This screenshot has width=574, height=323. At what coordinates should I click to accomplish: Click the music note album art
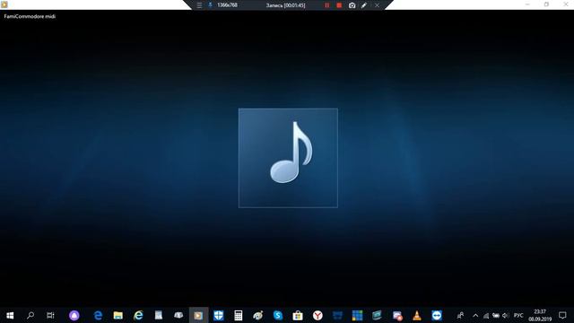288,158
